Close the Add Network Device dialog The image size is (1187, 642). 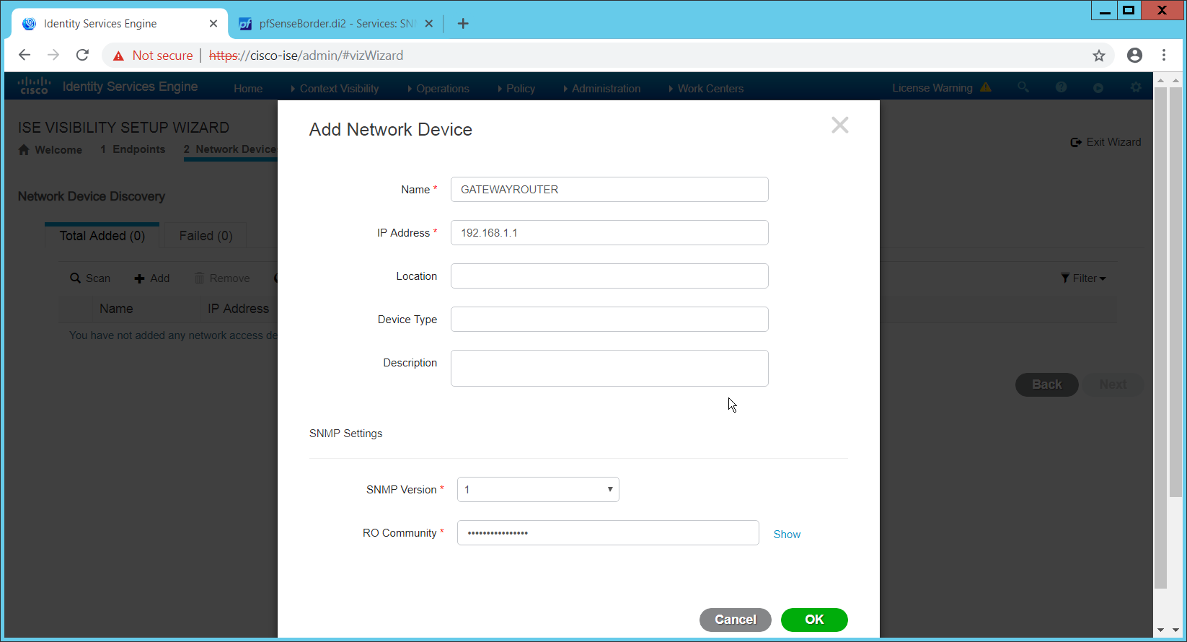[x=839, y=126]
